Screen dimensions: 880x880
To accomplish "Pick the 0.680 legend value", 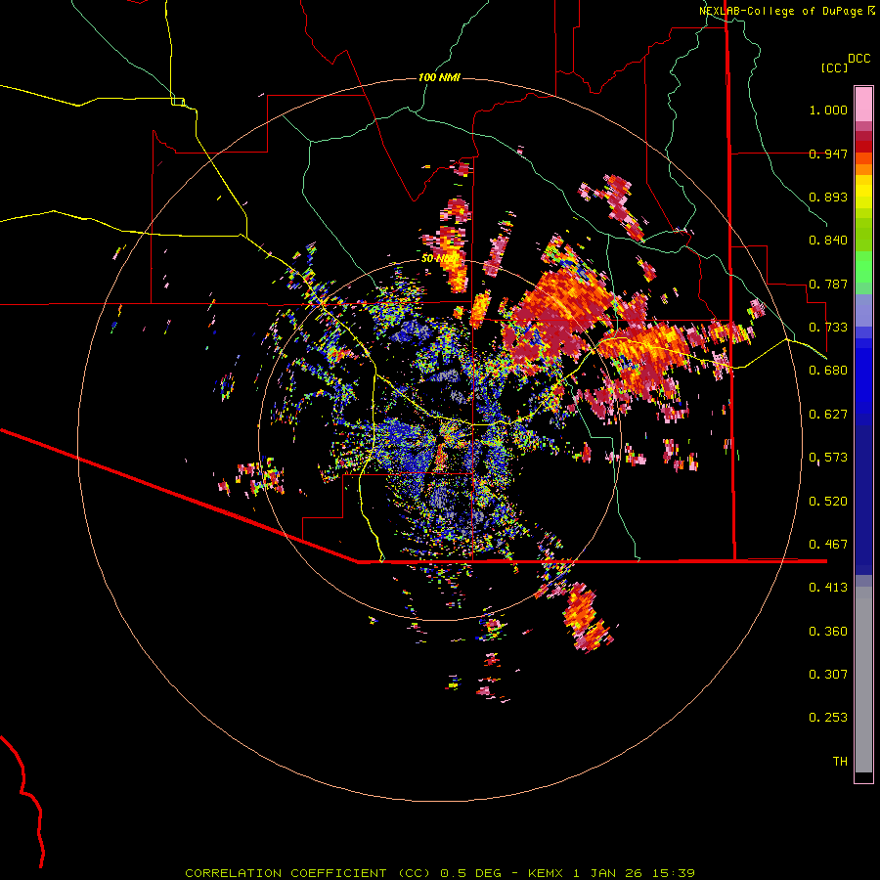I will click(x=828, y=371).
